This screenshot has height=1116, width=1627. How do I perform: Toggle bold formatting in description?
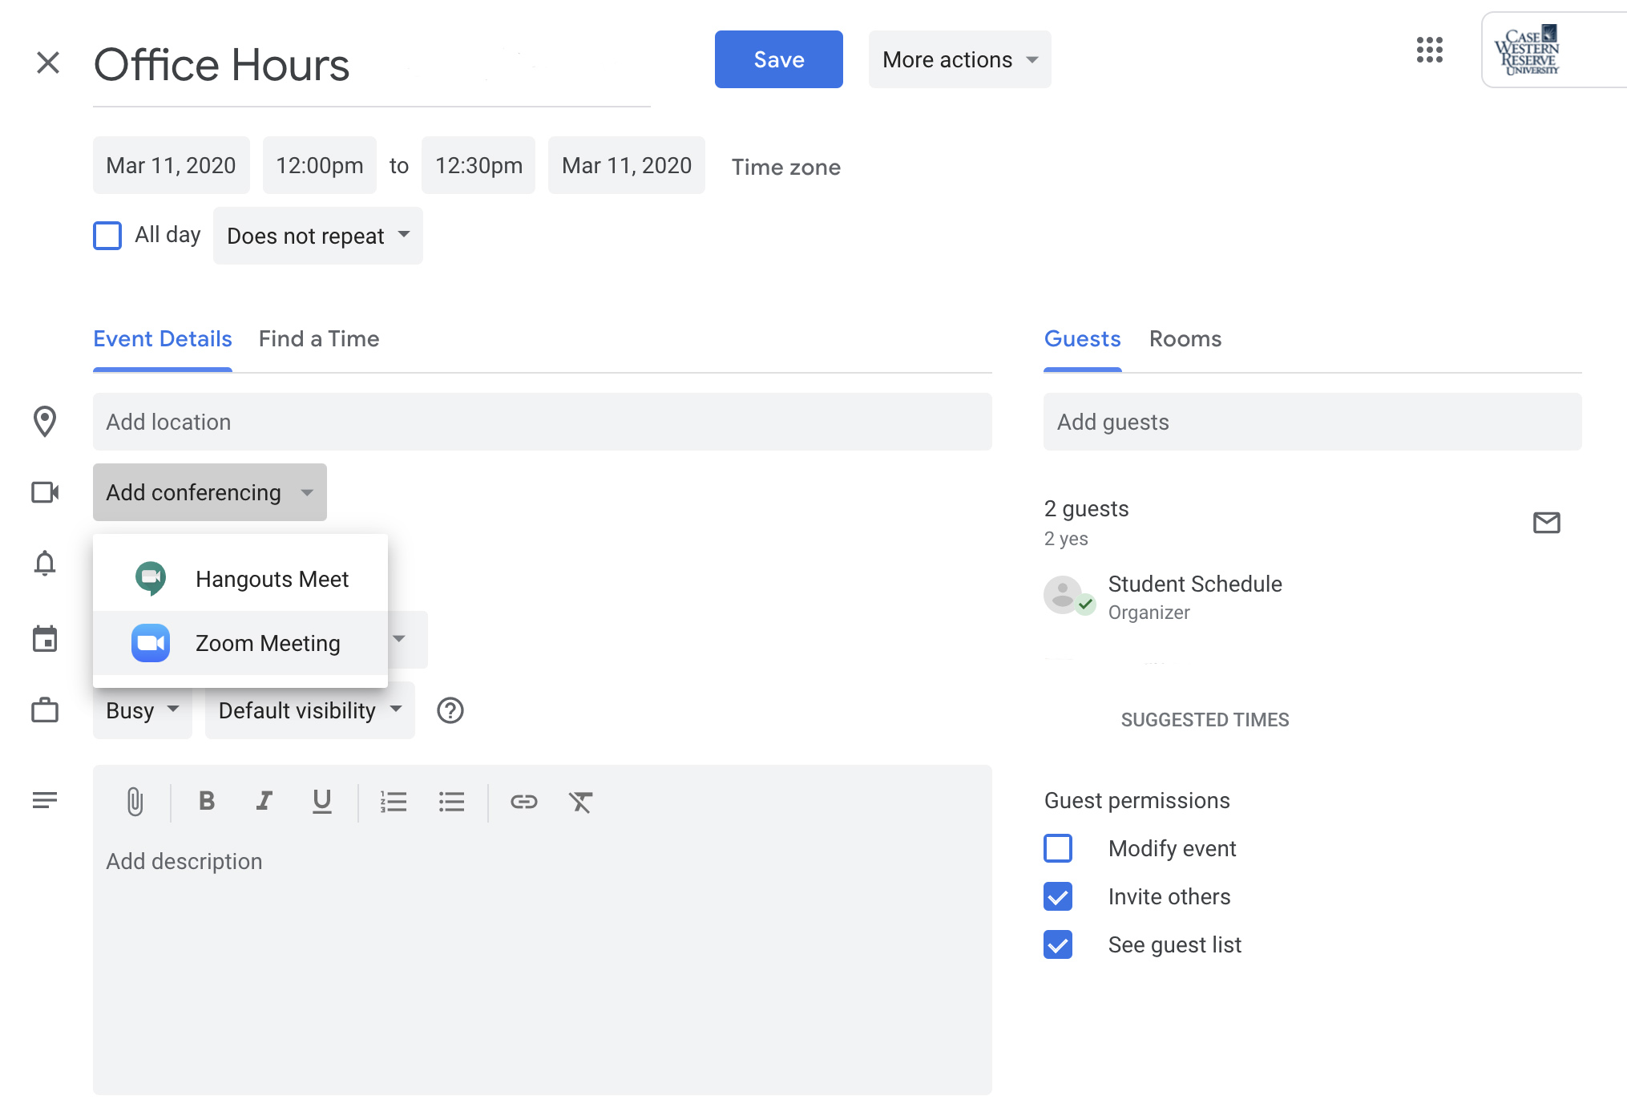coord(206,801)
